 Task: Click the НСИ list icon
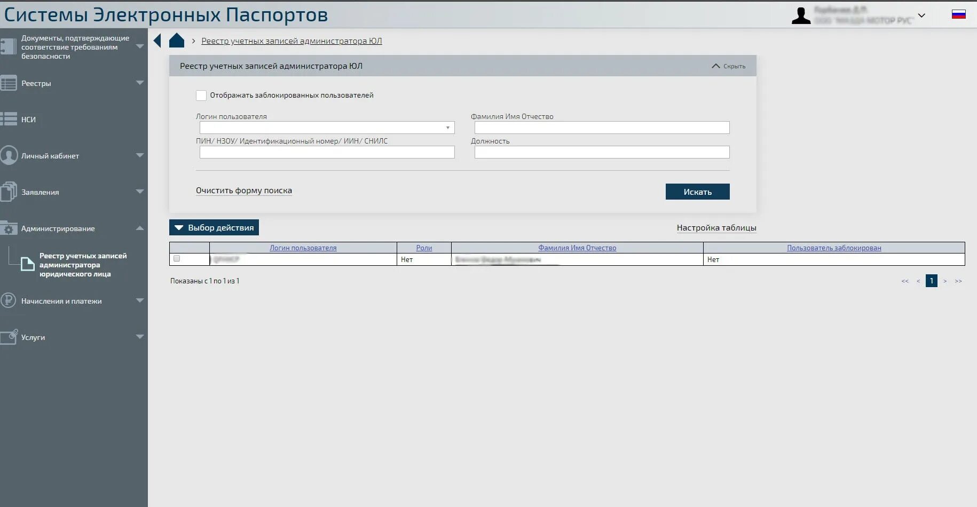point(9,119)
